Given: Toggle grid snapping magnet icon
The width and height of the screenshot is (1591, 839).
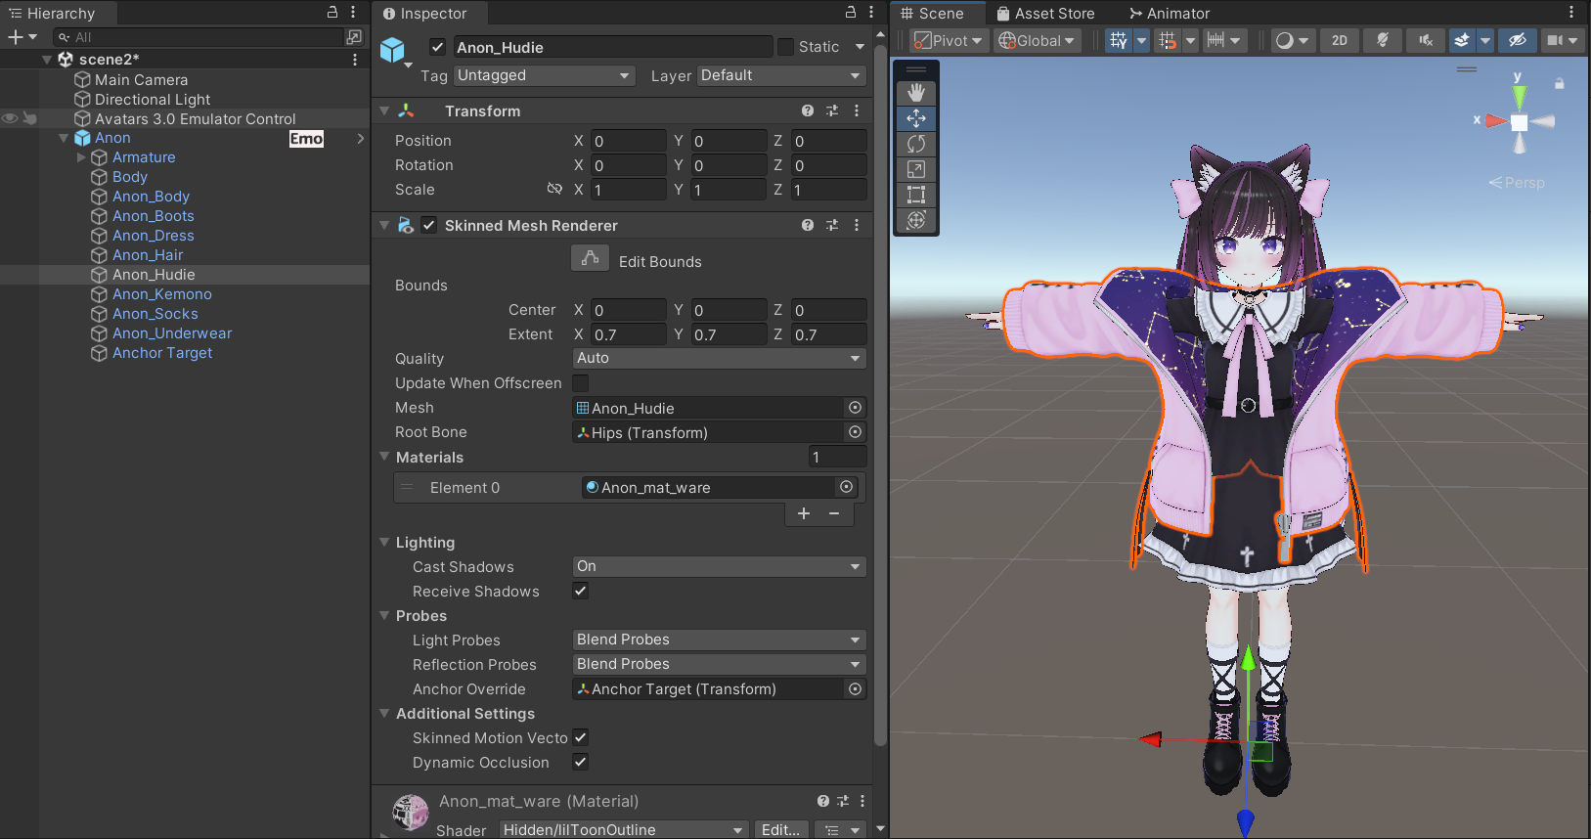Looking at the screenshot, I should pos(1167,40).
